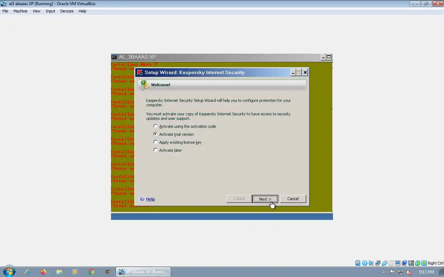Open Windows Media Player from taskbar
This screenshot has width=444, height=277.
[75, 272]
